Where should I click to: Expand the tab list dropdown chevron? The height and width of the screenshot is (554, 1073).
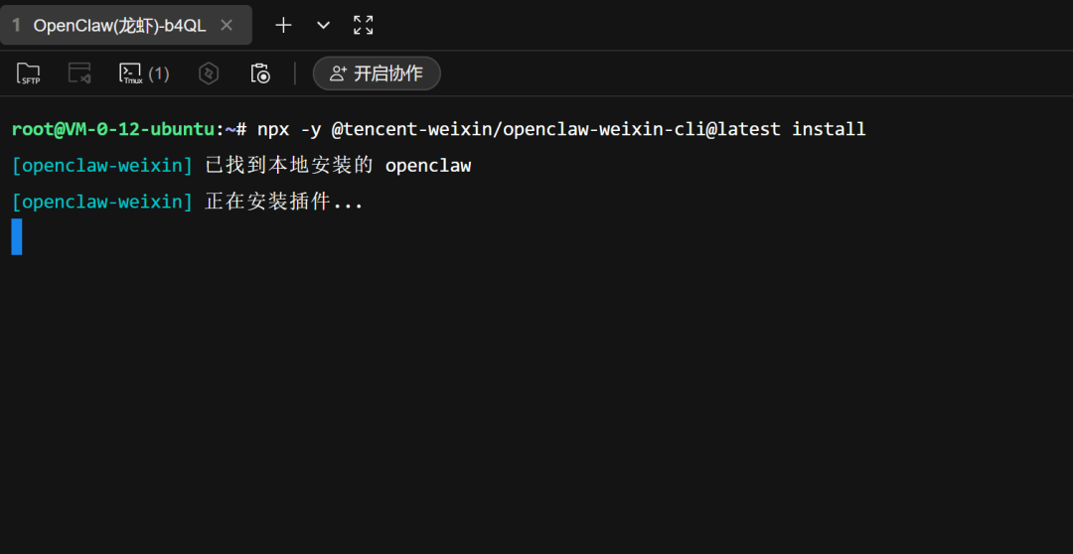pyautogui.click(x=323, y=25)
